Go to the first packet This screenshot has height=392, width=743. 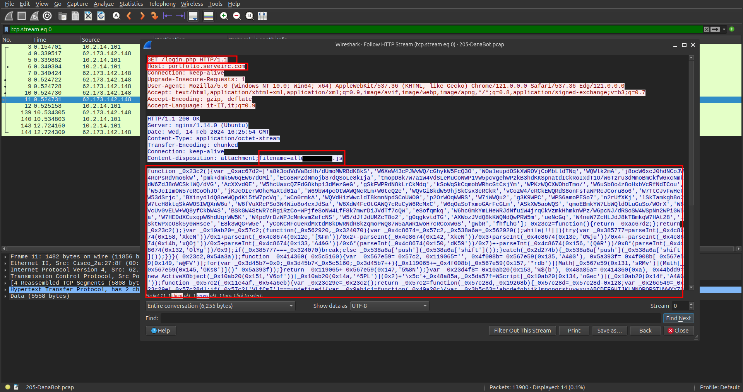168,16
